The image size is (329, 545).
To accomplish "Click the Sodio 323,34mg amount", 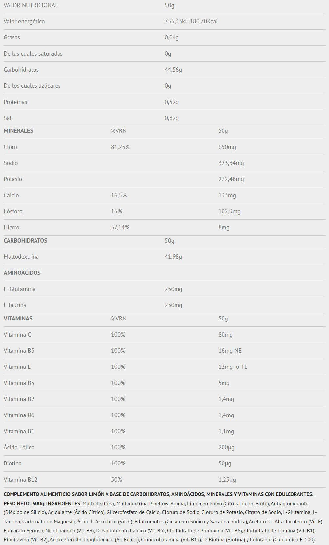I will click(x=231, y=163).
